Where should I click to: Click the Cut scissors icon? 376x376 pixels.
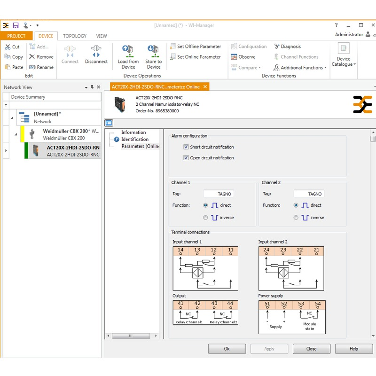pyautogui.click(x=8, y=47)
